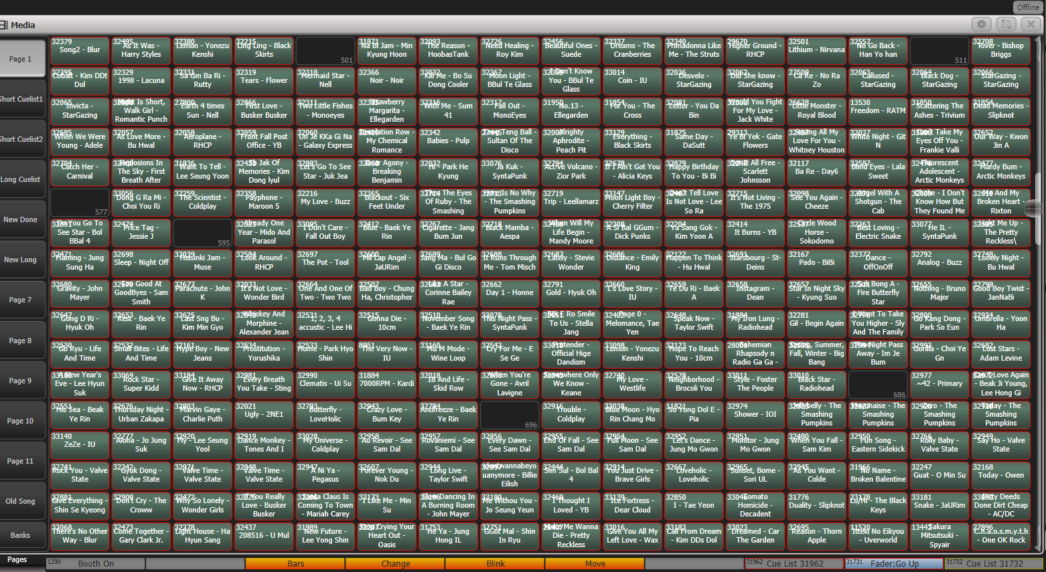Select empty media slot 501
This screenshot has height=572, width=1046.
[325, 51]
